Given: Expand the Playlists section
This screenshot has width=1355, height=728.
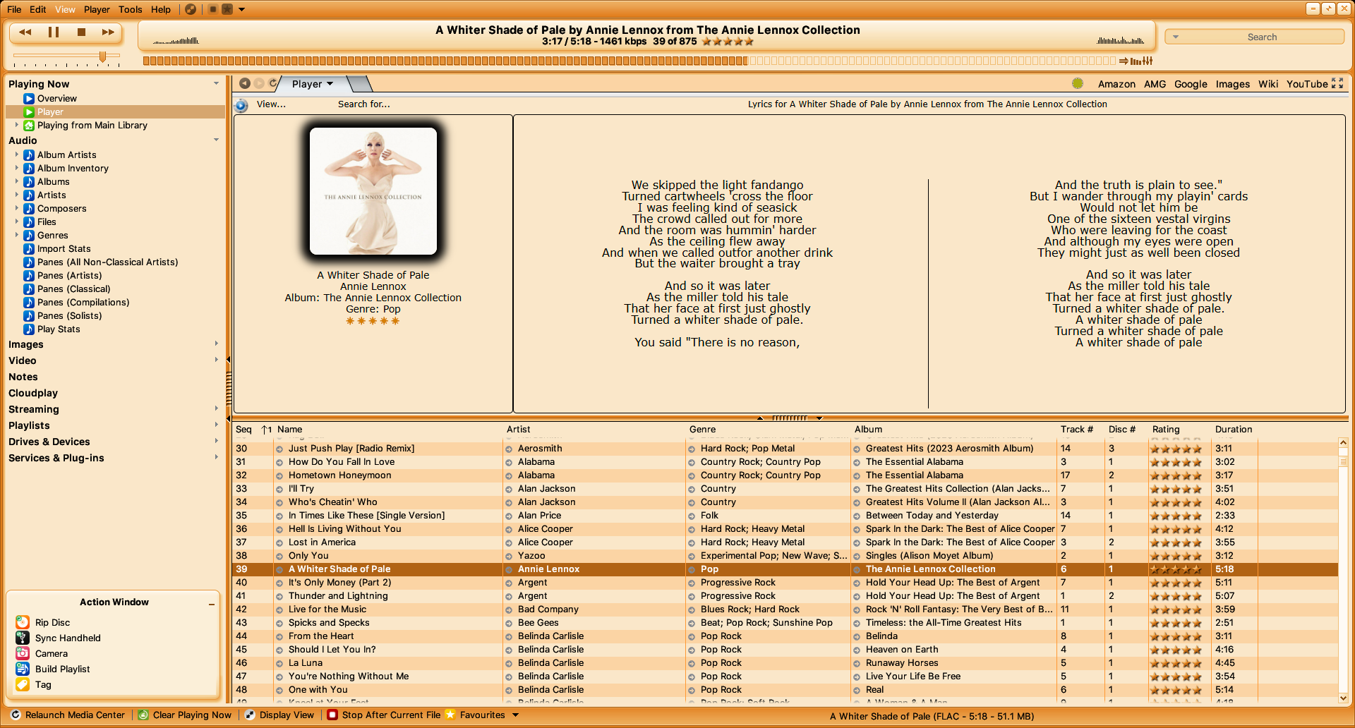Looking at the screenshot, I should click(x=216, y=425).
